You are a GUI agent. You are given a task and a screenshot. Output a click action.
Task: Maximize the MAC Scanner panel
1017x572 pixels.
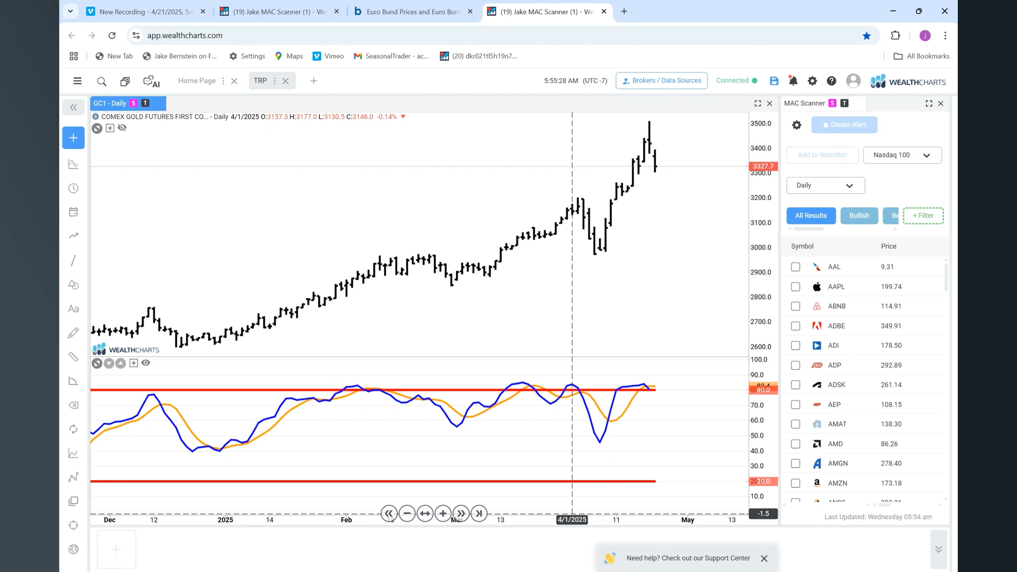tap(929, 103)
